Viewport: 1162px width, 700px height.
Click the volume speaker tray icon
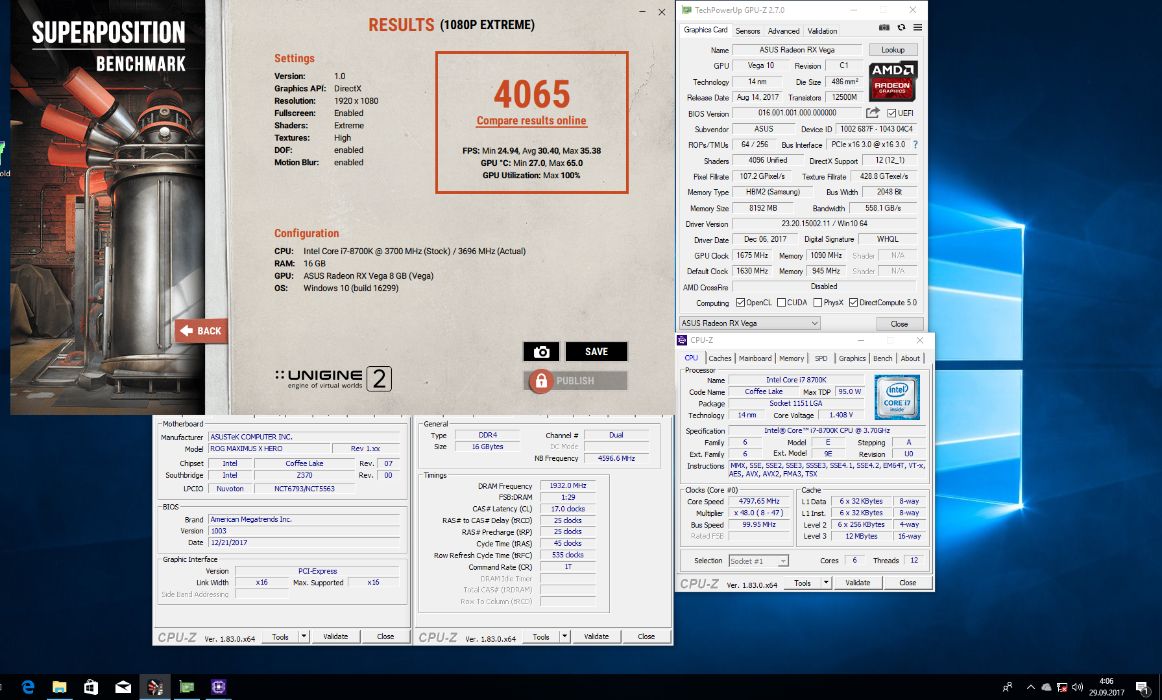pos(1078,687)
